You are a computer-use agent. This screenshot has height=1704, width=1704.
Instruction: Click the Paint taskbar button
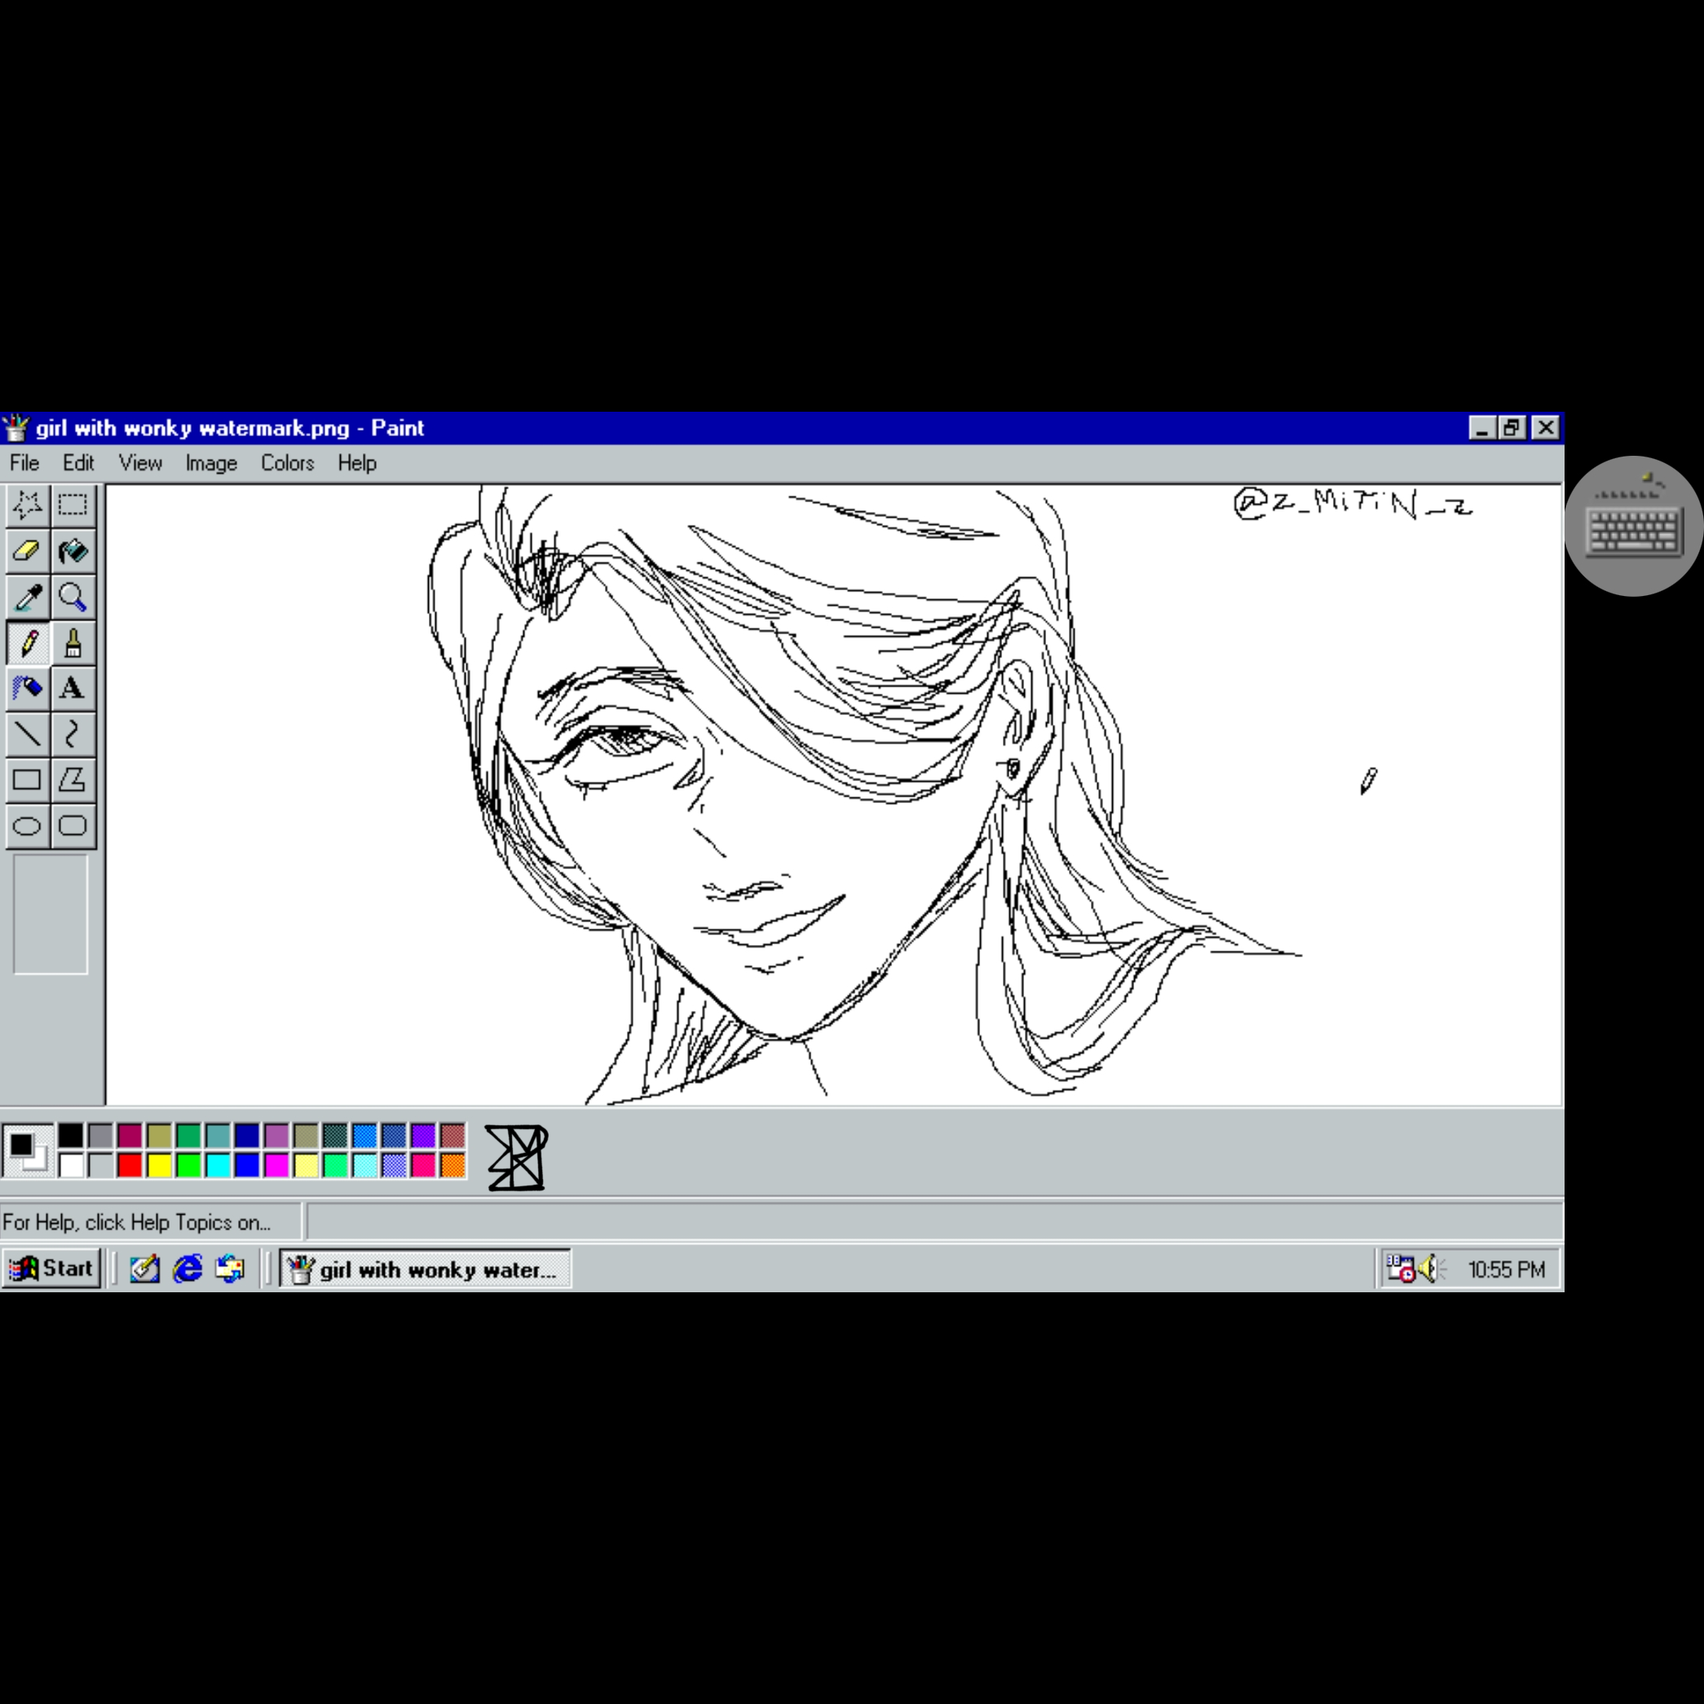(425, 1269)
